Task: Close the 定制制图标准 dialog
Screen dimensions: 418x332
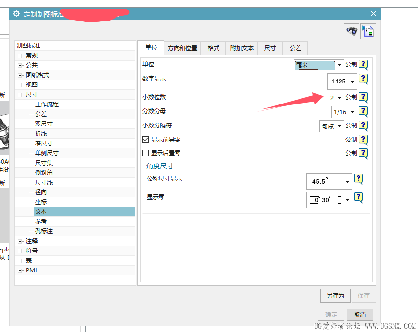Action: click(373, 13)
